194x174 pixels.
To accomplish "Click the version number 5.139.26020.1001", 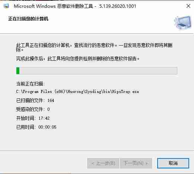I will pyautogui.click(x=118, y=6).
